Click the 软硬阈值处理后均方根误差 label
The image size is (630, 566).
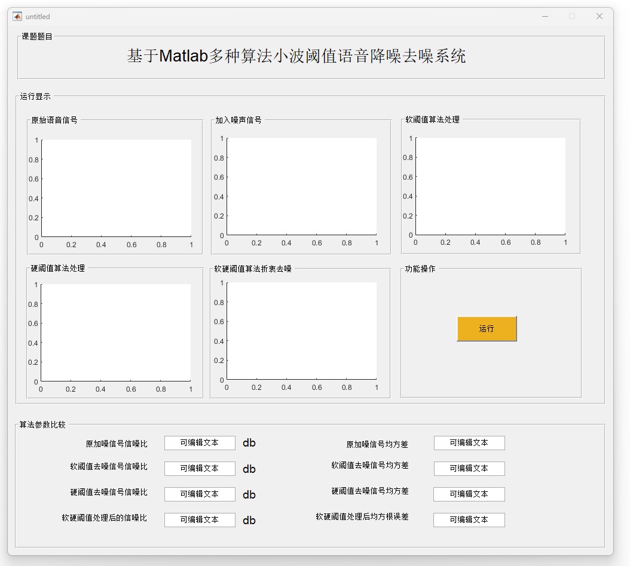coord(362,516)
